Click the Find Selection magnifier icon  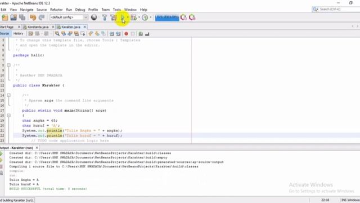point(57,34)
